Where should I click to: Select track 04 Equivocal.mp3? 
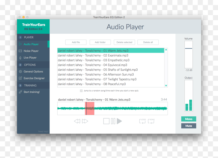(111, 65)
